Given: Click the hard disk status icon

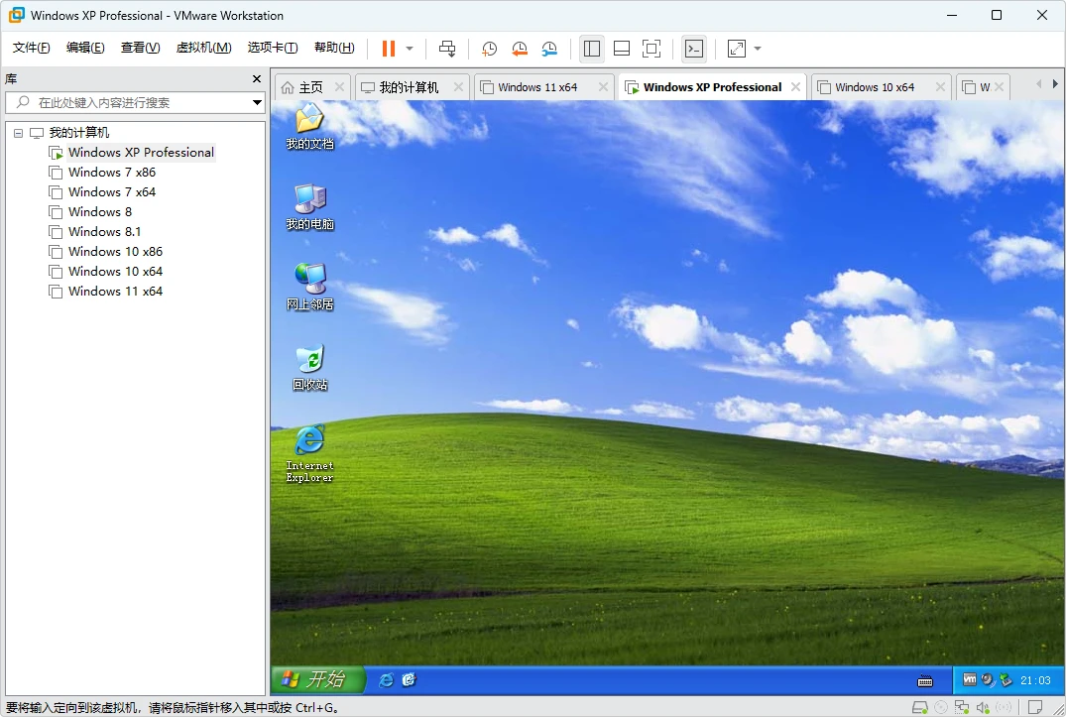Looking at the screenshot, I should (919, 707).
